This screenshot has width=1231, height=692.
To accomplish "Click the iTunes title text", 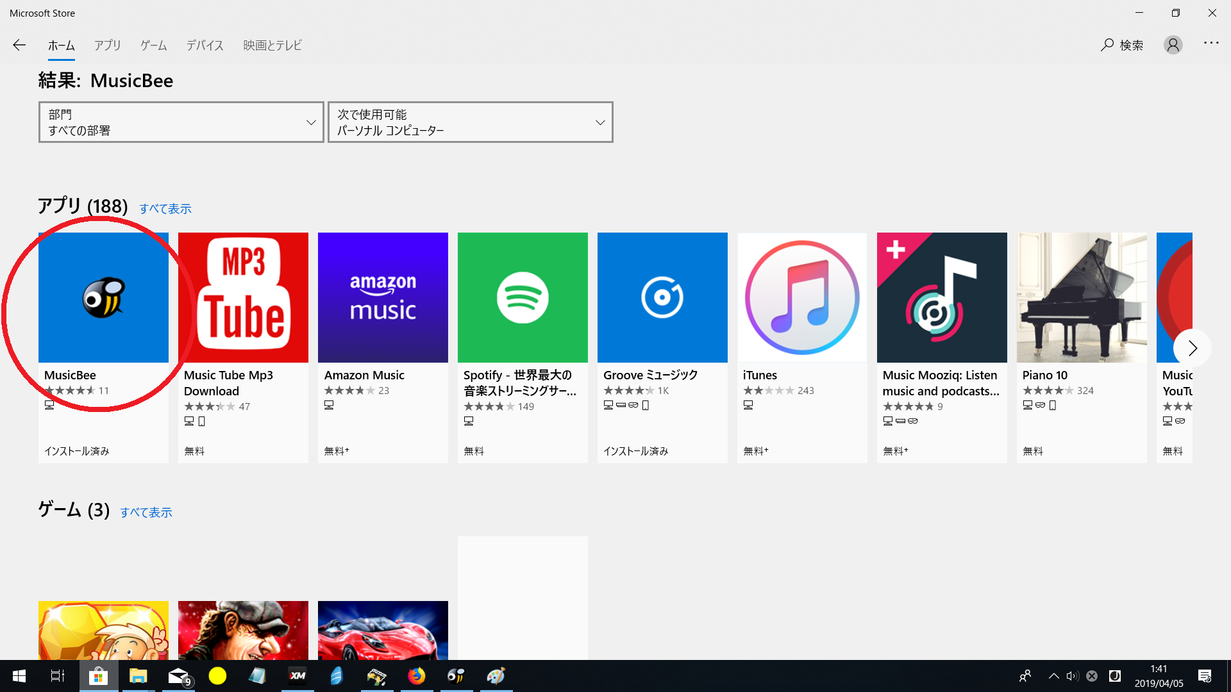I will (x=760, y=375).
